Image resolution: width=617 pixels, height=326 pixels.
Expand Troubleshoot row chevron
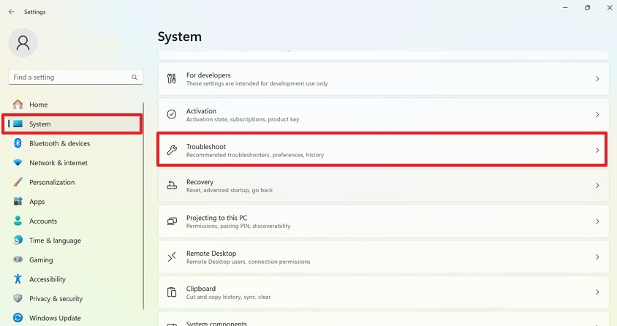click(x=597, y=150)
